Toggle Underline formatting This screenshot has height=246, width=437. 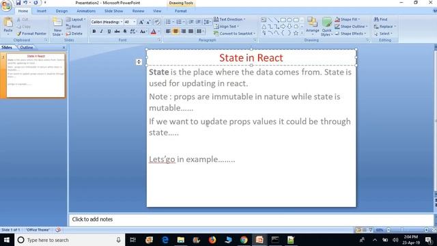click(109, 31)
